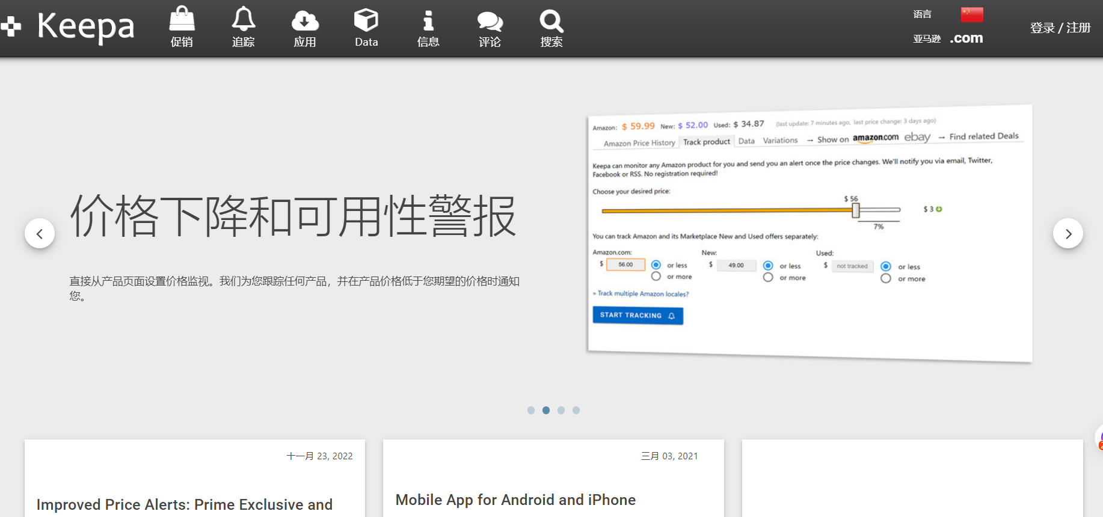The image size is (1103, 517).
Task: Open the 亚马逊 .com marketplace selector
Action: click(948, 38)
